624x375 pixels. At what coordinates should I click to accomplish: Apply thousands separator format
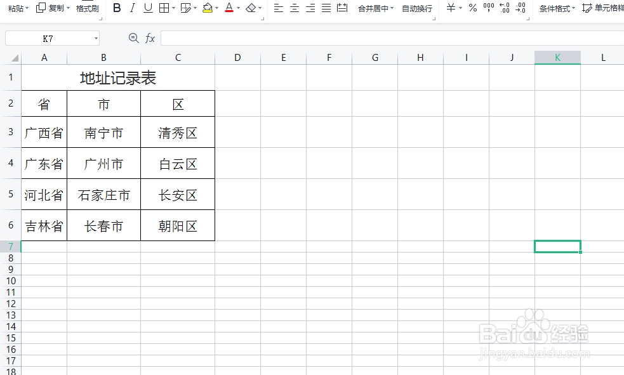(489, 8)
